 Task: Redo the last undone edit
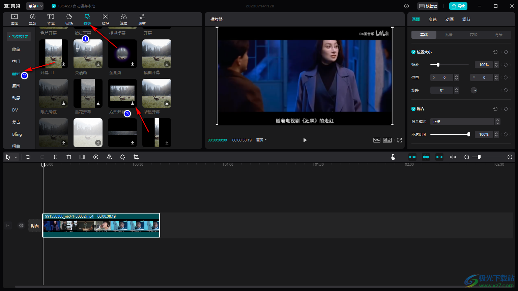coord(42,157)
